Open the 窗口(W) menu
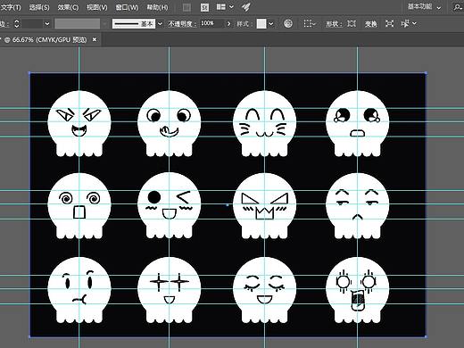This screenshot has width=464, height=348. tap(127, 7)
